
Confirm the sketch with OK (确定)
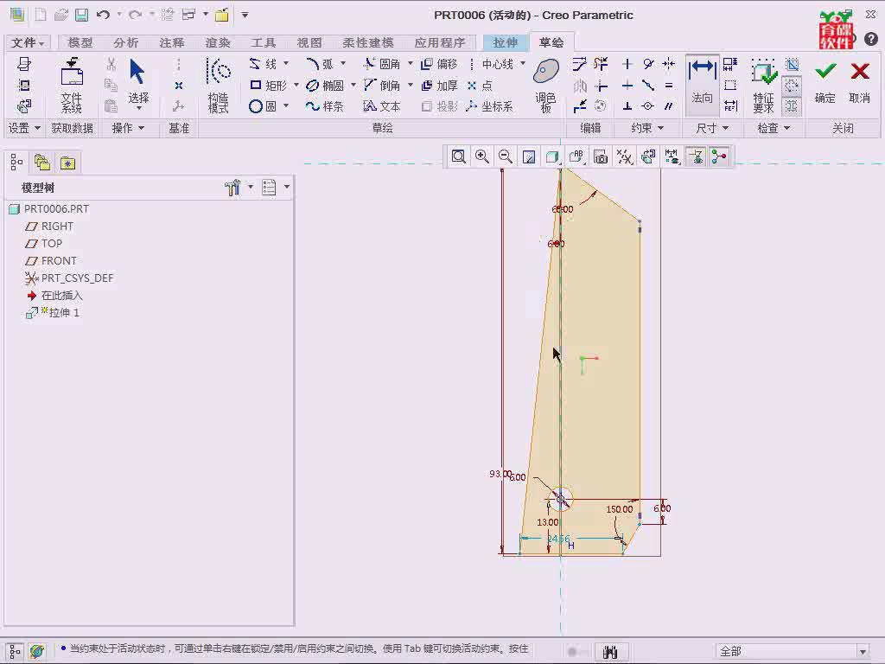click(825, 83)
